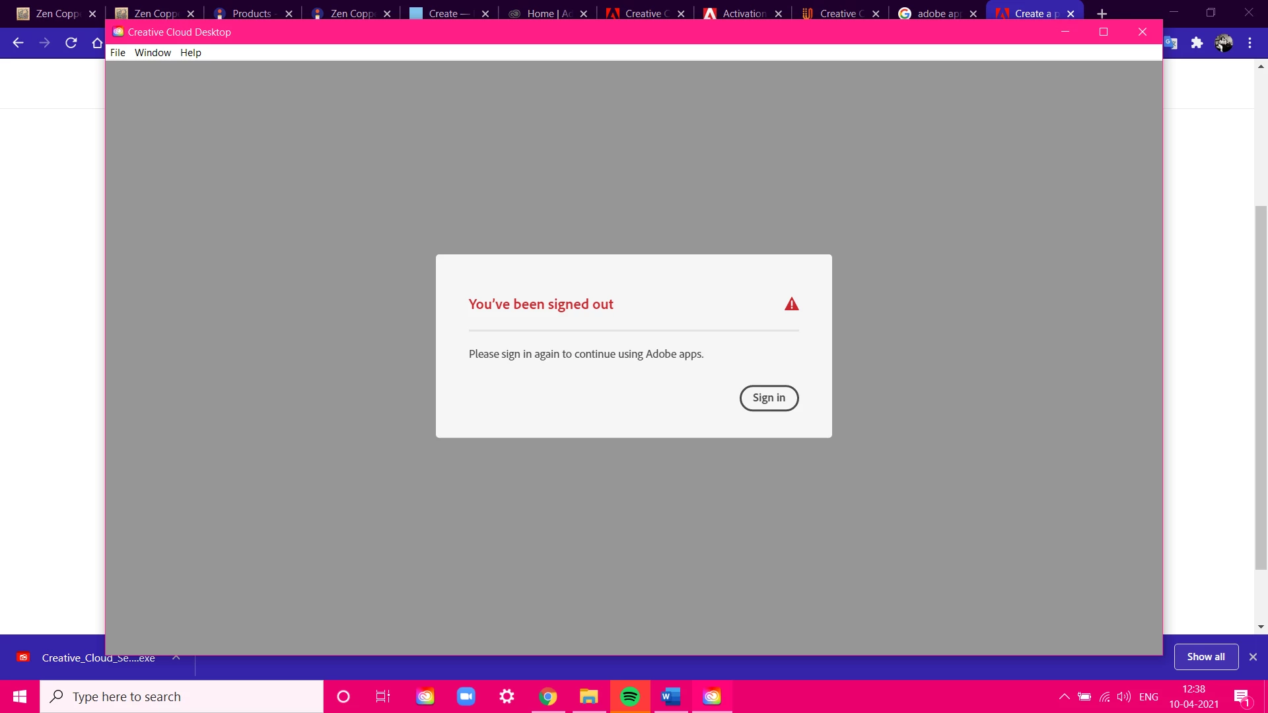Click the Sign in button
The image size is (1268, 713).
769,397
